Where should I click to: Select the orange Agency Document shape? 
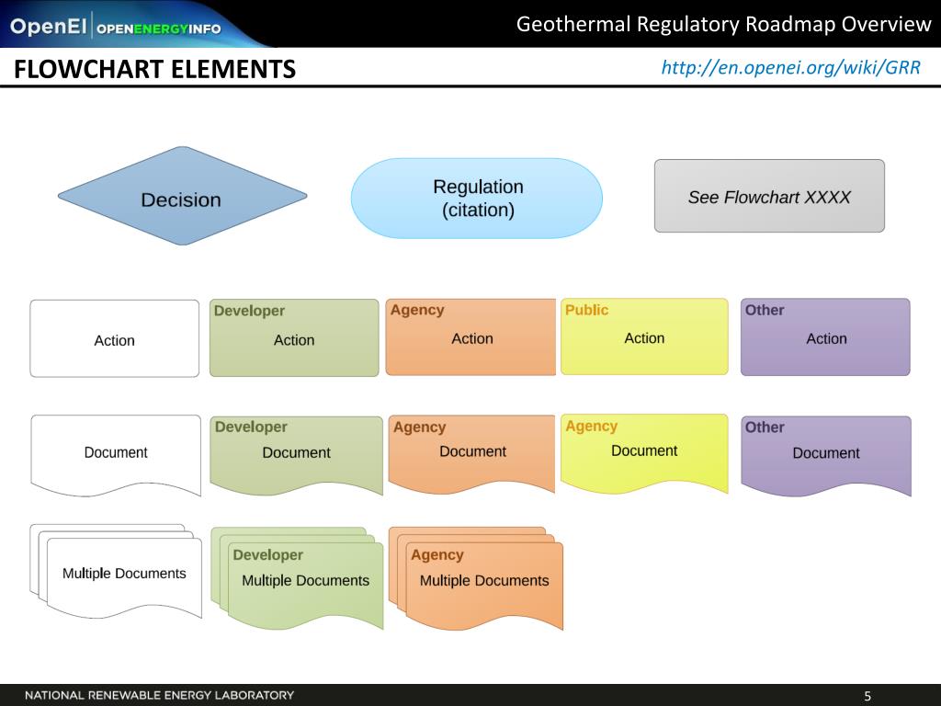pos(471,454)
